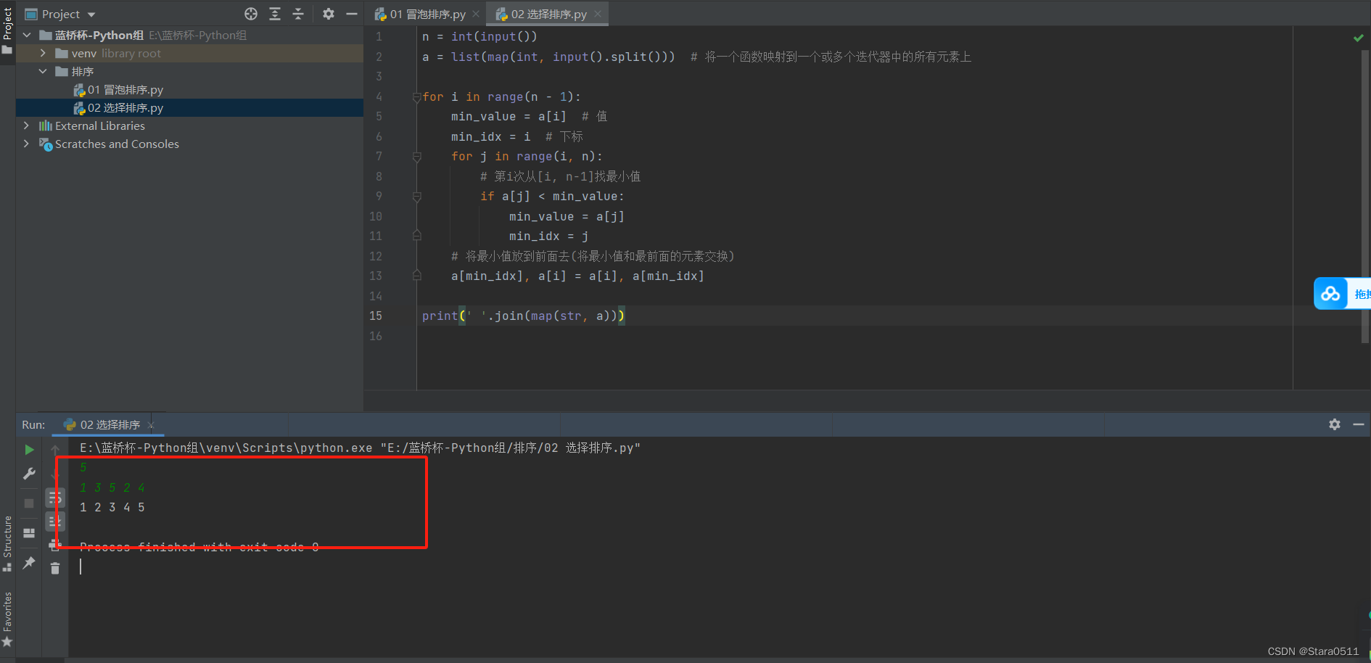Click the Favorites star icon on sidebar
1371x663 pixels.
[x=7, y=642]
